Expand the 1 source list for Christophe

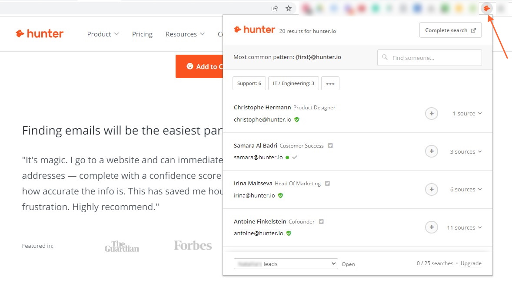pos(467,113)
